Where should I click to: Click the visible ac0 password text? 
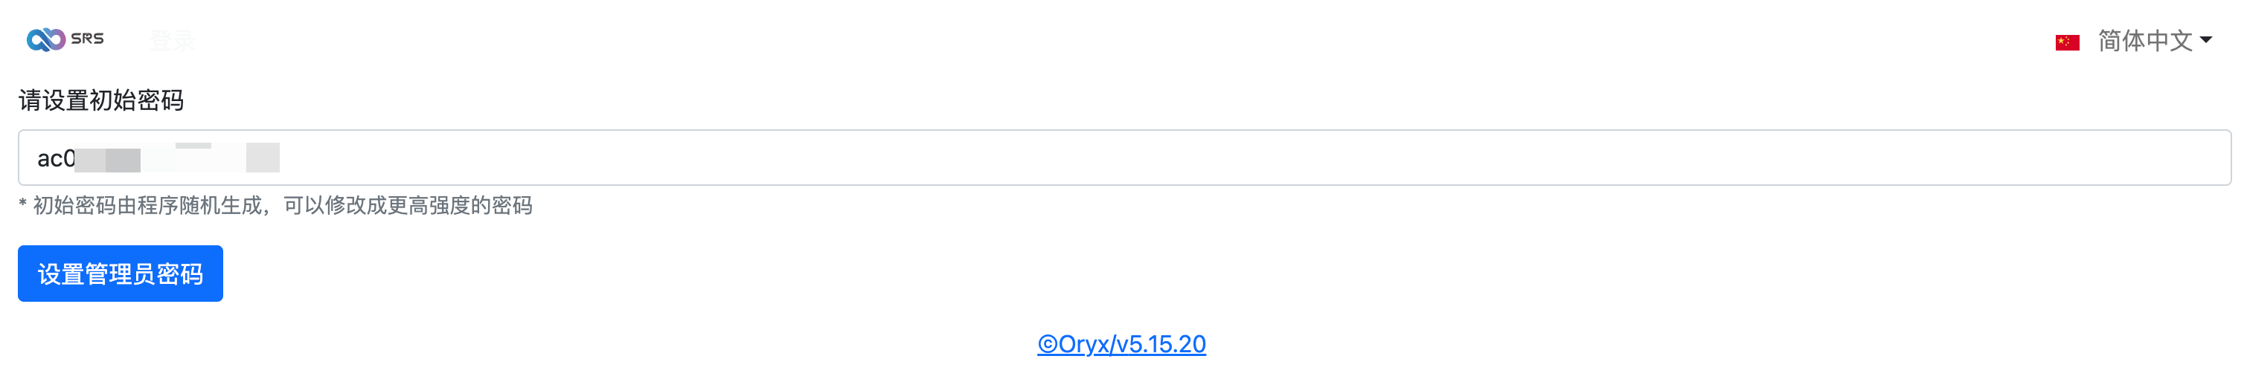point(56,158)
